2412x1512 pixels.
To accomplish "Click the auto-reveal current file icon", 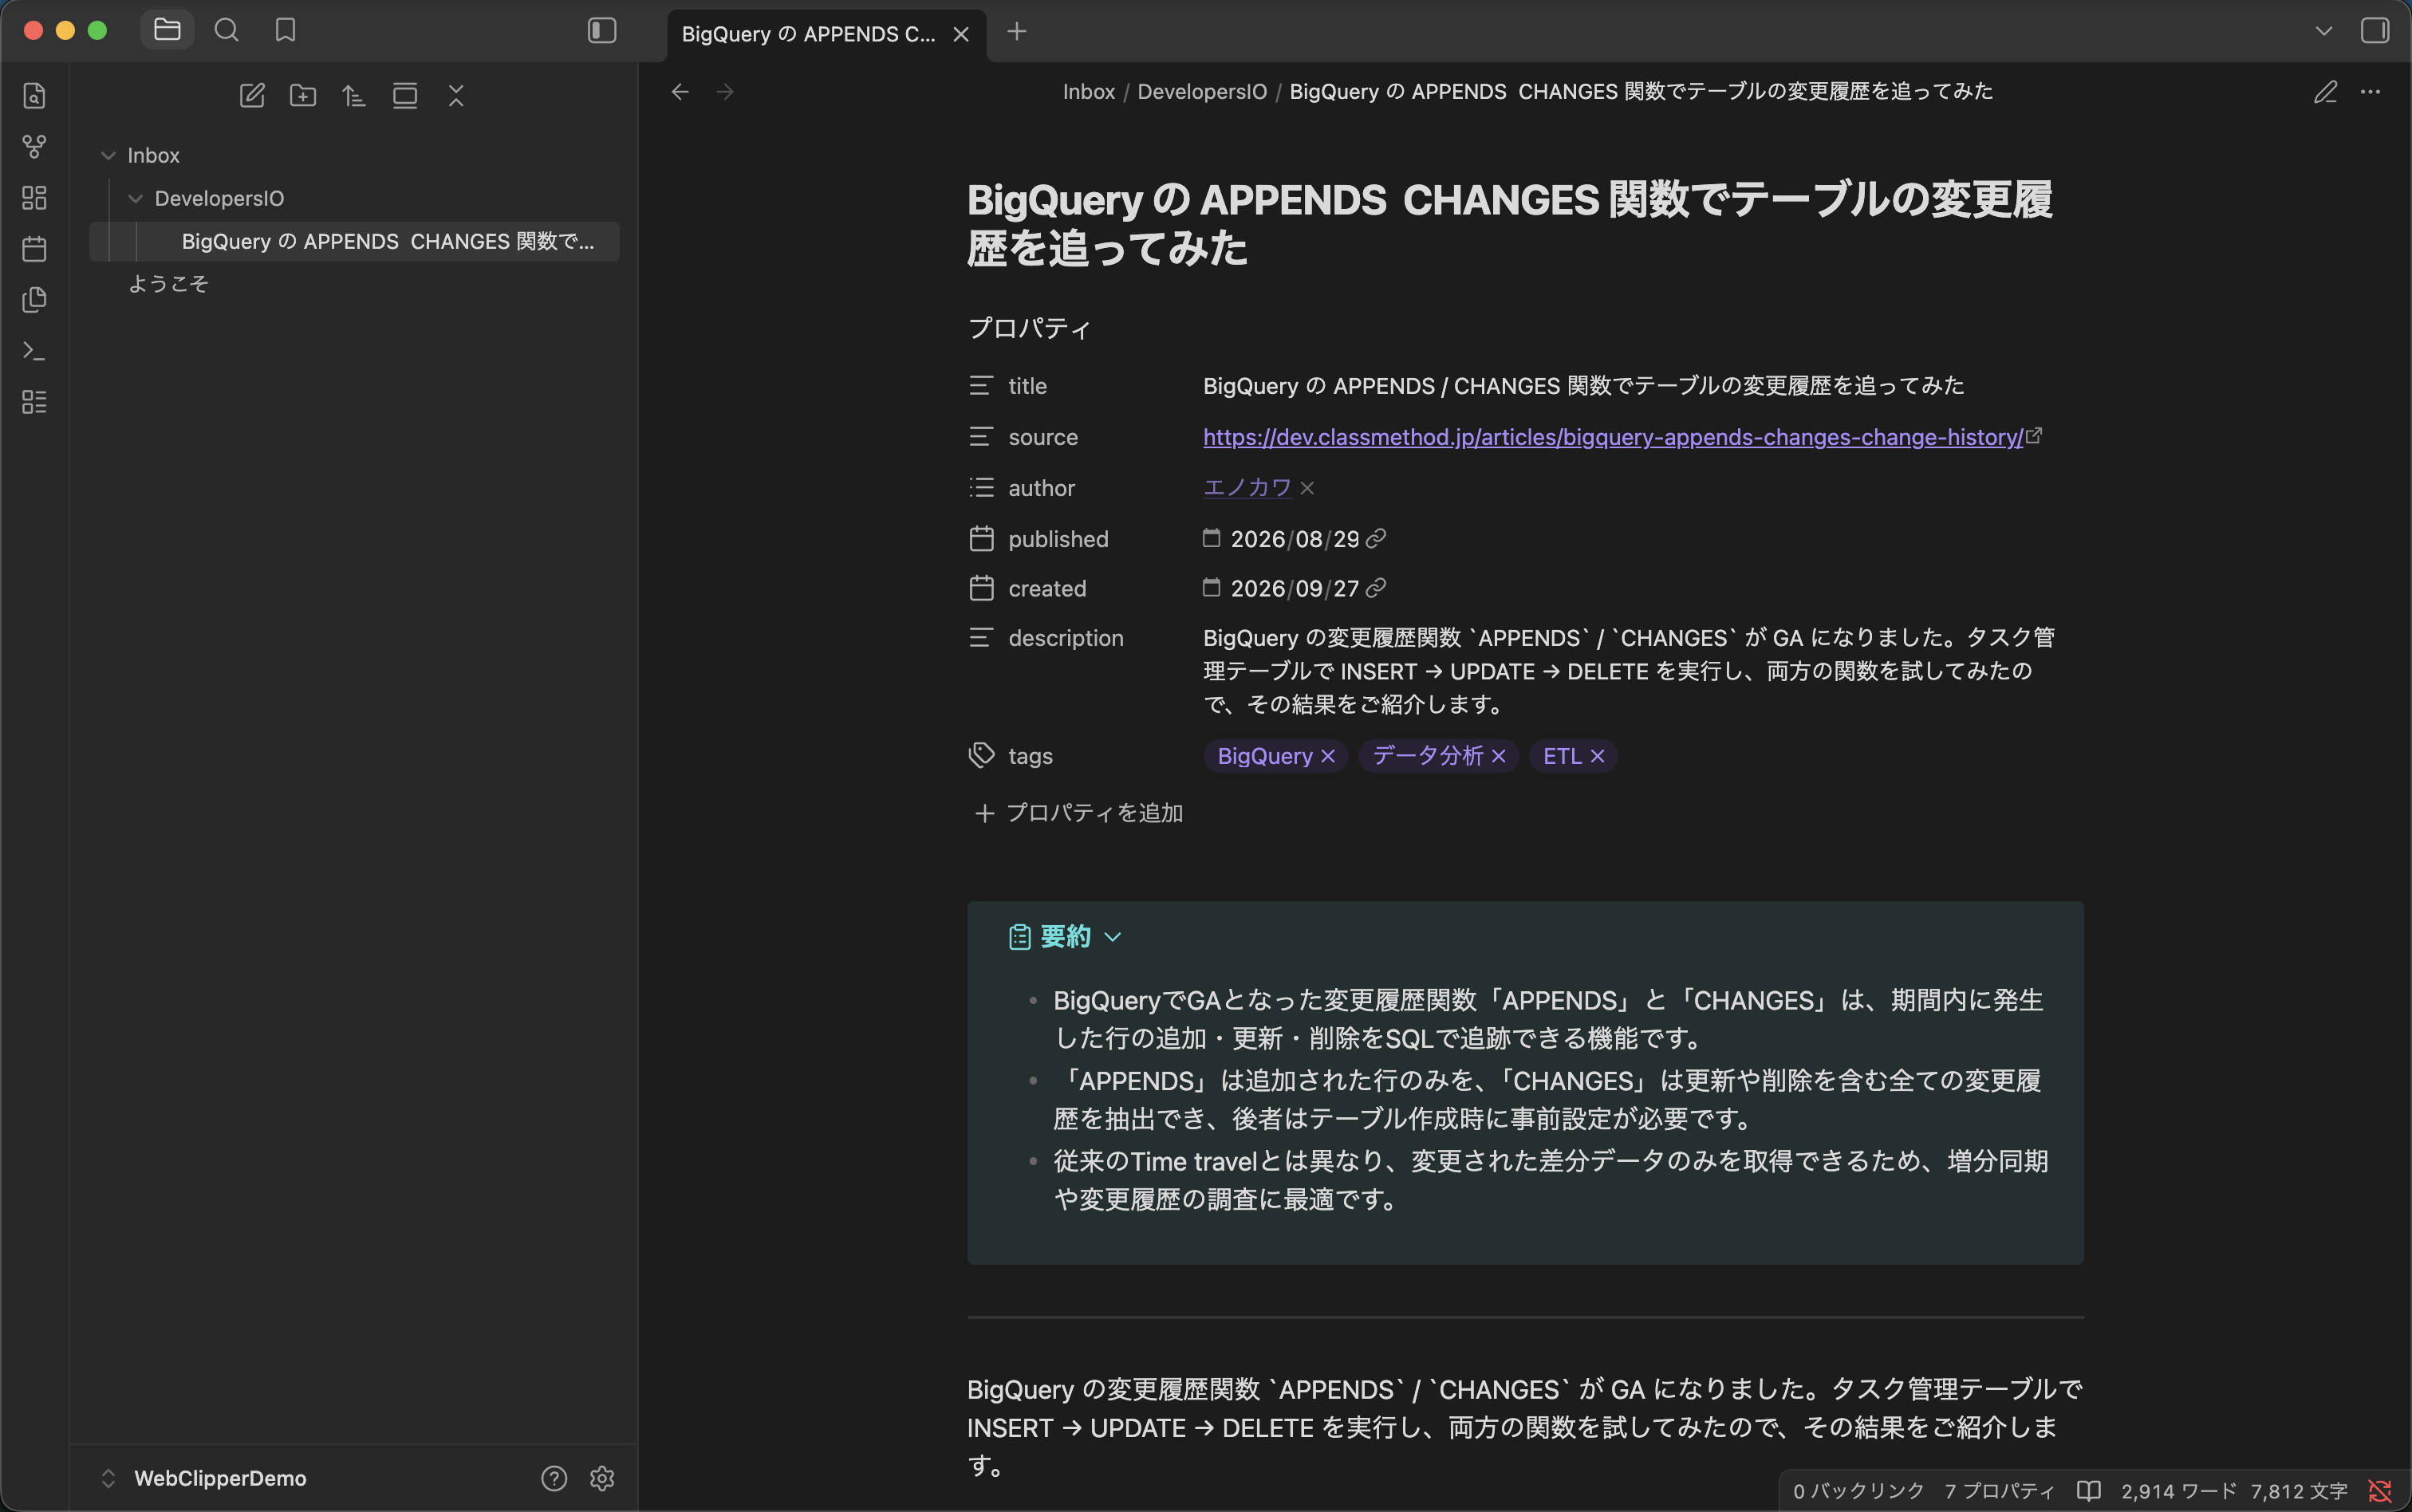I will point(405,96).
